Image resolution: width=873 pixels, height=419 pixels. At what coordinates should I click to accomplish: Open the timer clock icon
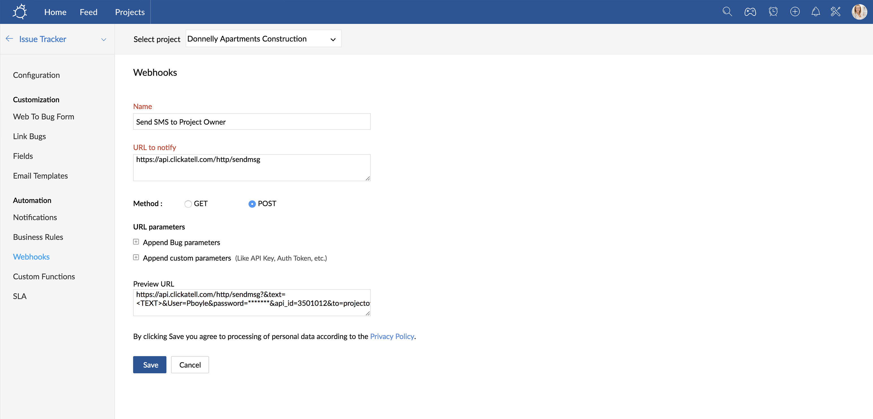click(x=773, y=12)
